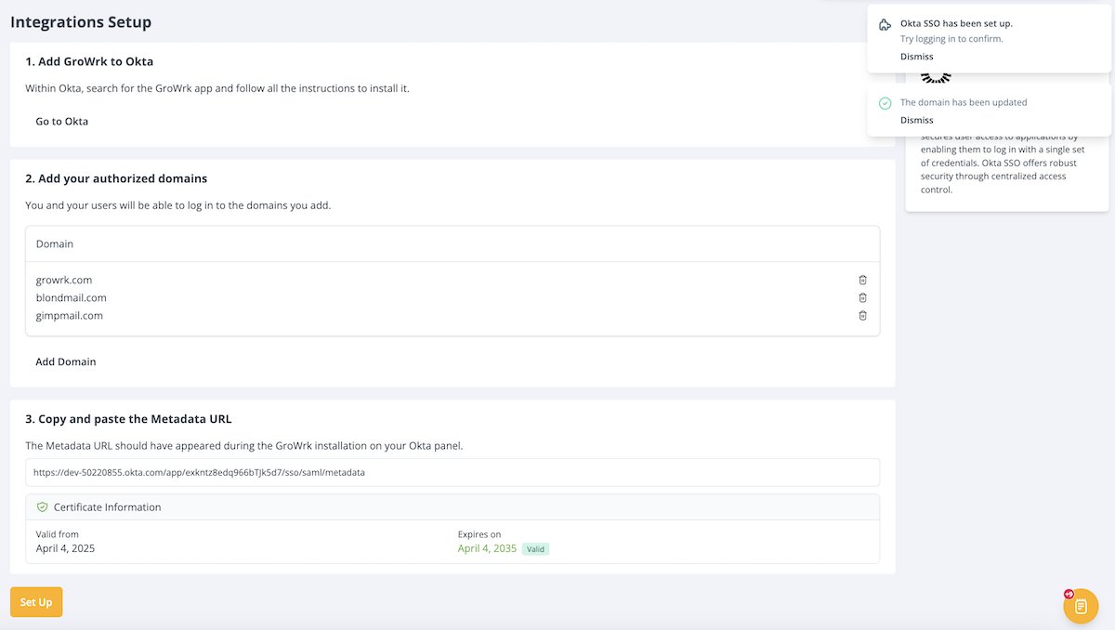Focus the Metadata URL input field

point(453,472)
